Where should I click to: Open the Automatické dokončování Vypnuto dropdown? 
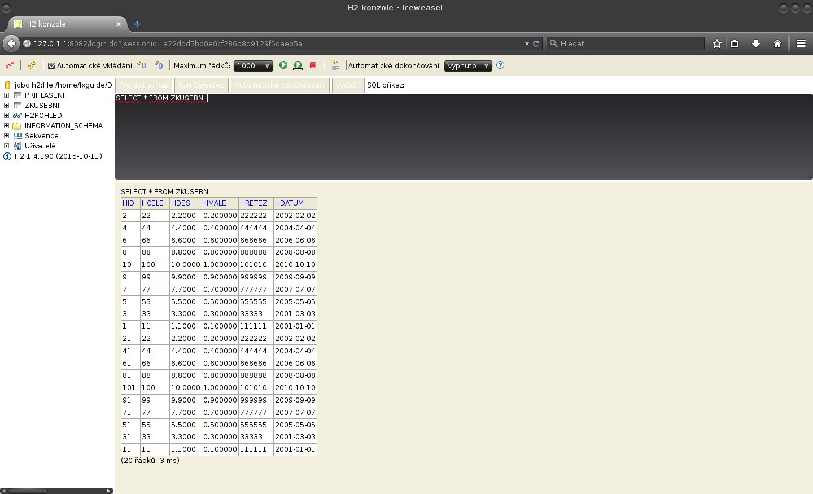[x=468, y=65]
